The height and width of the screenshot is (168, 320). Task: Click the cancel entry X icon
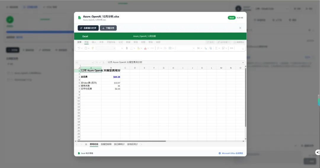[x=97, y=62]
